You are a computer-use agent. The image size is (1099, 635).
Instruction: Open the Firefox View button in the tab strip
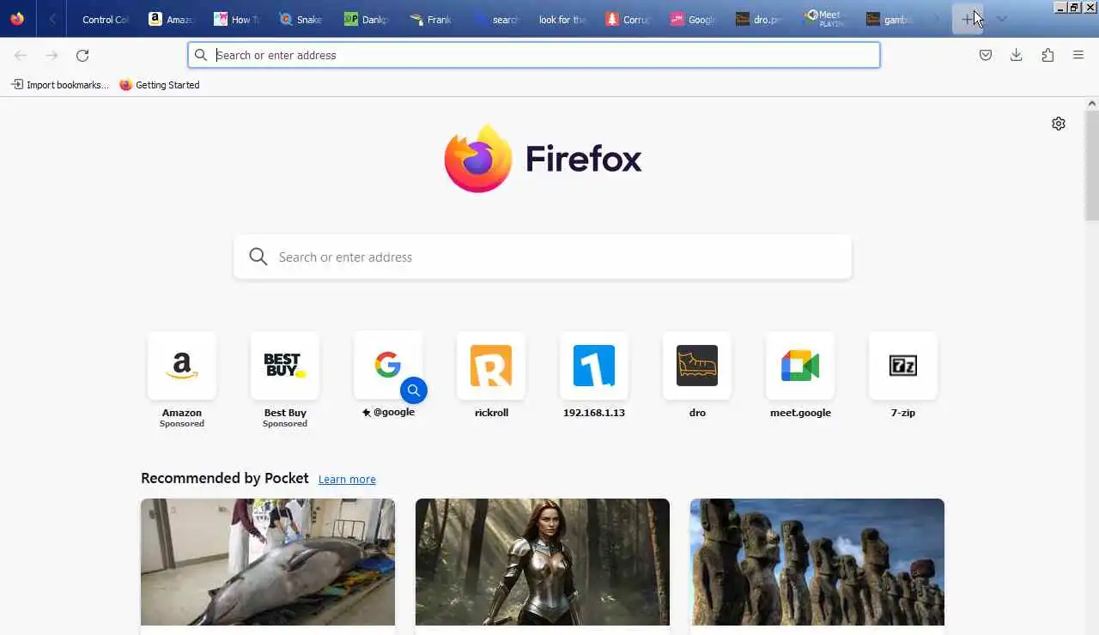[x=17, y=19]
